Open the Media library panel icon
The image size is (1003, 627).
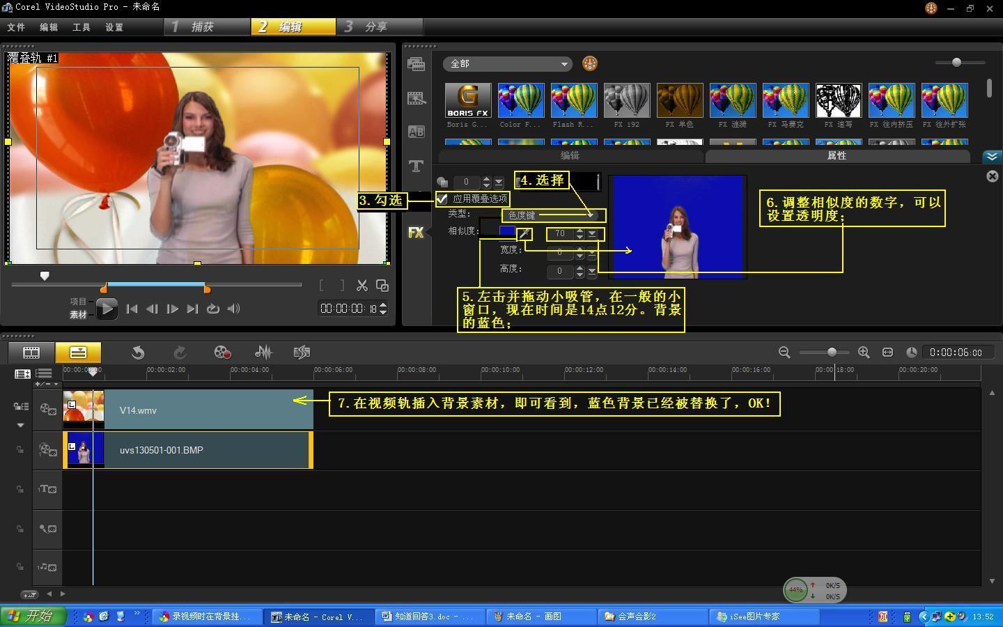pos(417,64)
